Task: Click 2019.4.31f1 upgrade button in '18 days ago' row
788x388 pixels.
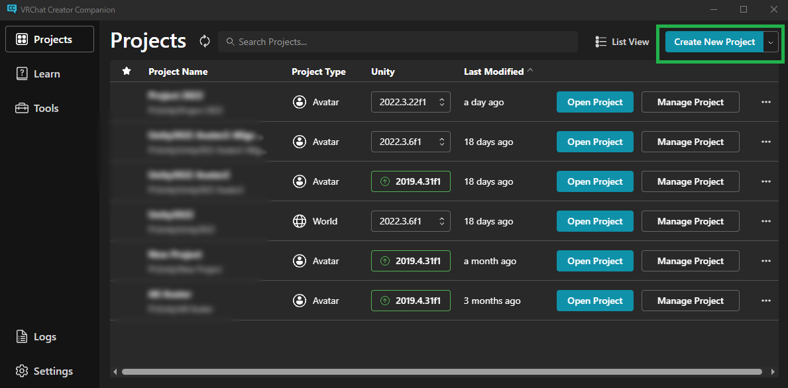Action: pos(411,181)
